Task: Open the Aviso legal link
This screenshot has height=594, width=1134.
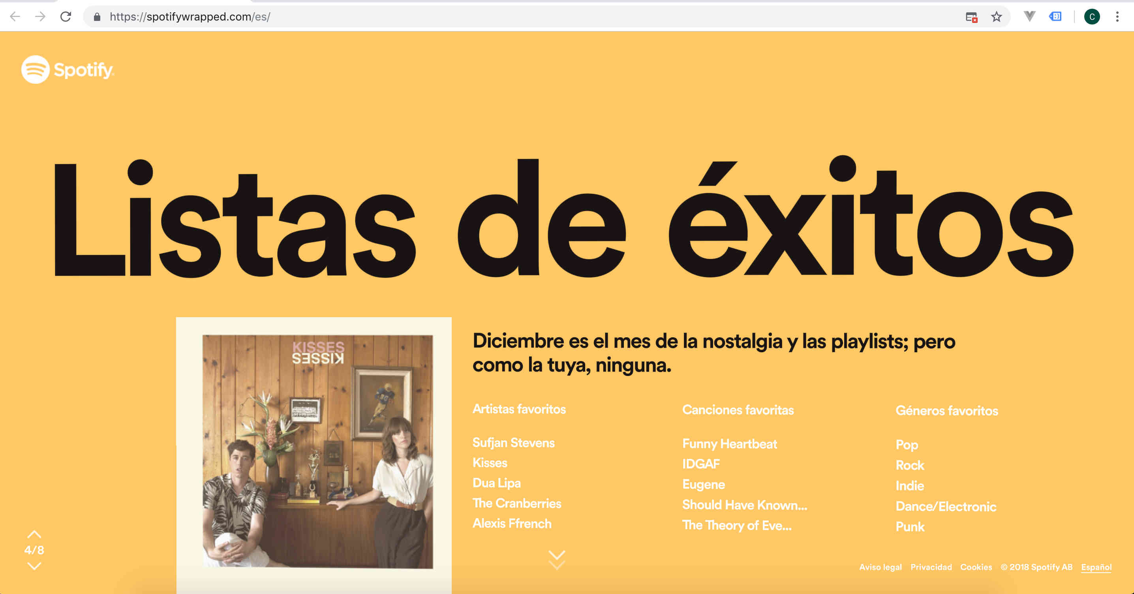Action: (x=880, y=567)
